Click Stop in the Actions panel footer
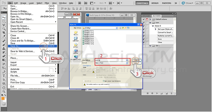Screen dimensions: 212x112 pos(148,93)
